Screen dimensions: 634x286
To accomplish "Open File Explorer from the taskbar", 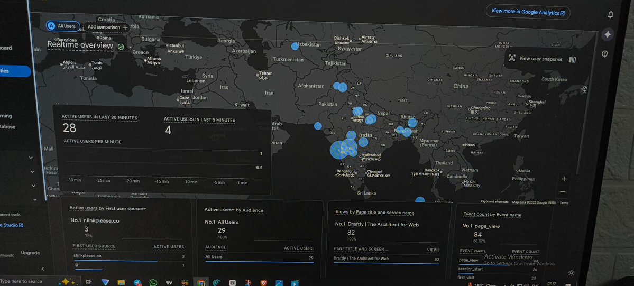I will (121, 282).
